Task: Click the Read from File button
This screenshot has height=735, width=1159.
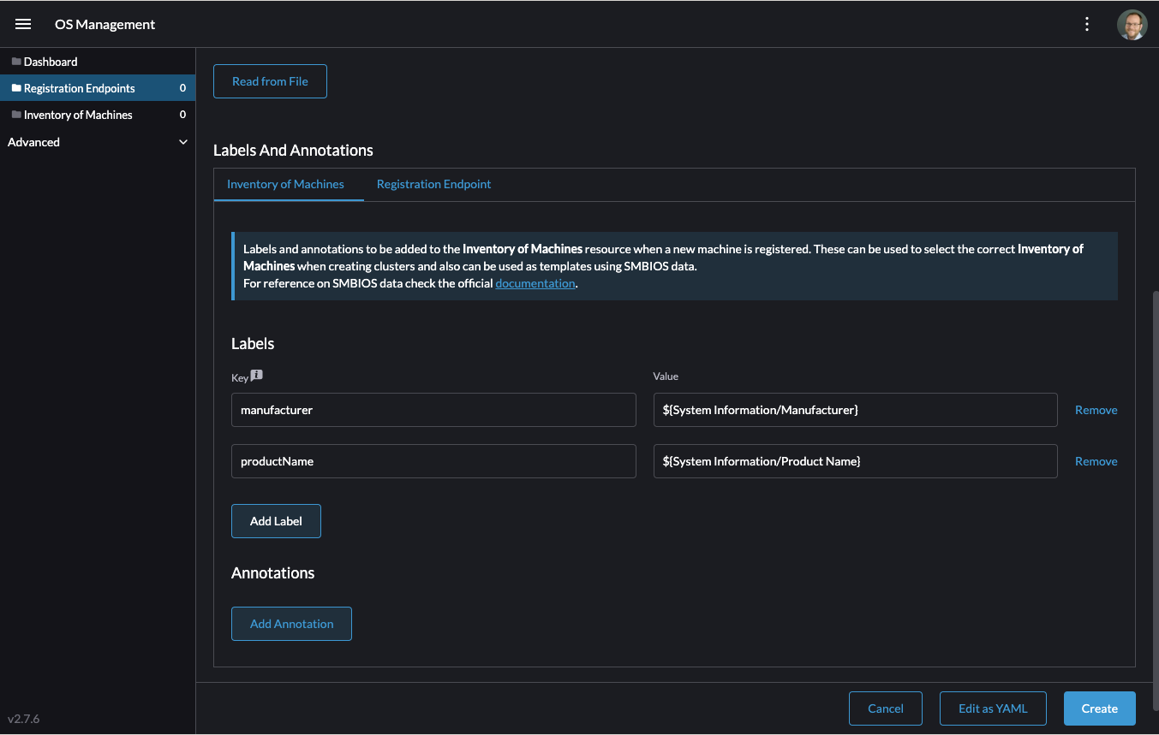Action: click(x=270, y=81)
